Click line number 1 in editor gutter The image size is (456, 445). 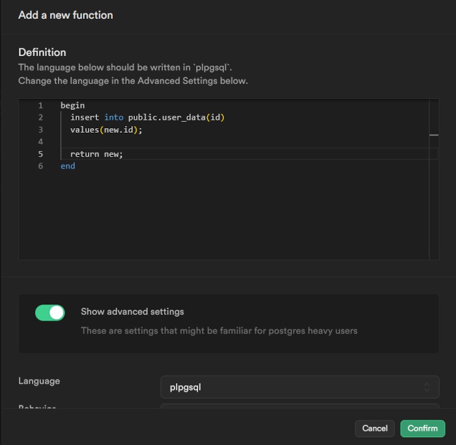pyautogui.click(x=40, y=105)
